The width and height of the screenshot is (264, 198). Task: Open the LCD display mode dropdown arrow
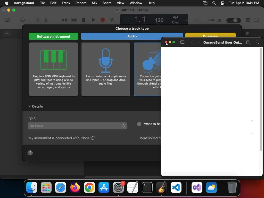pos(186,20)
